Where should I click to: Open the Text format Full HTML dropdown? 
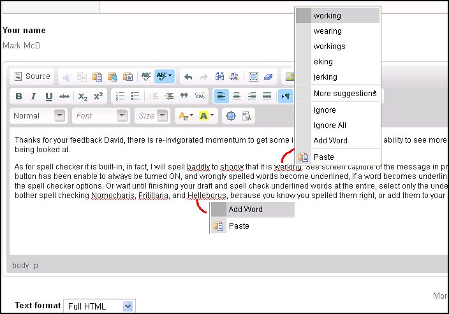point(99,306)
